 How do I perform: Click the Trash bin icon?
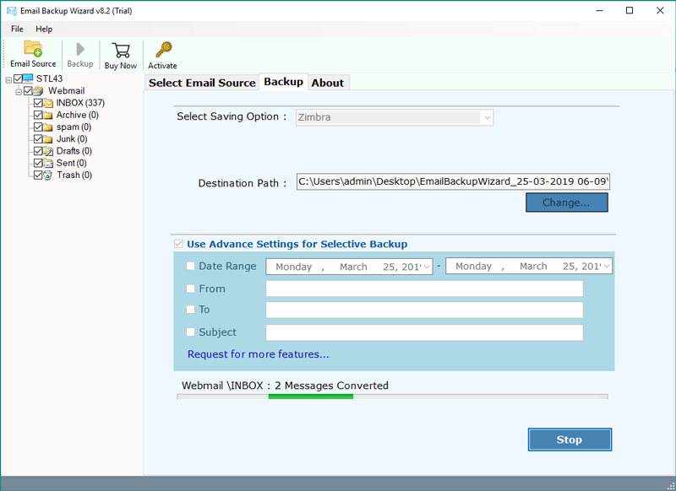click(x=48, y=175)
